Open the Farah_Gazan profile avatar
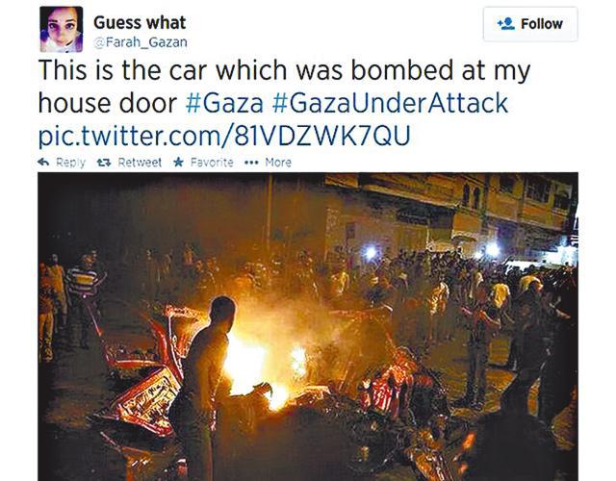The image size is (616, 481). click(x=62, y=29)
